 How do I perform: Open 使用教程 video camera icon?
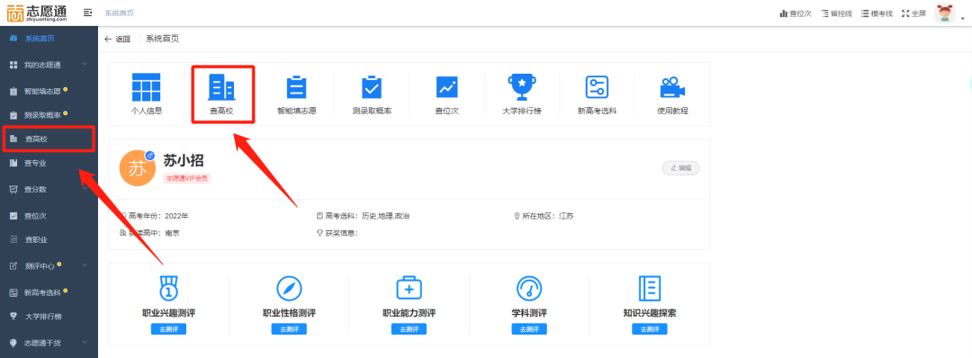(x=672, y=88)
